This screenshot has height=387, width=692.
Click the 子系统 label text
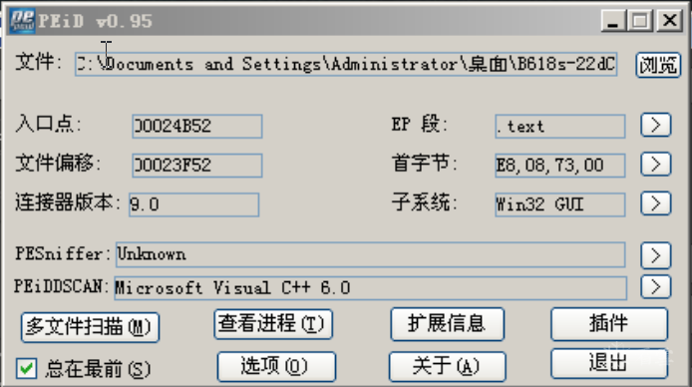point(424,203)
